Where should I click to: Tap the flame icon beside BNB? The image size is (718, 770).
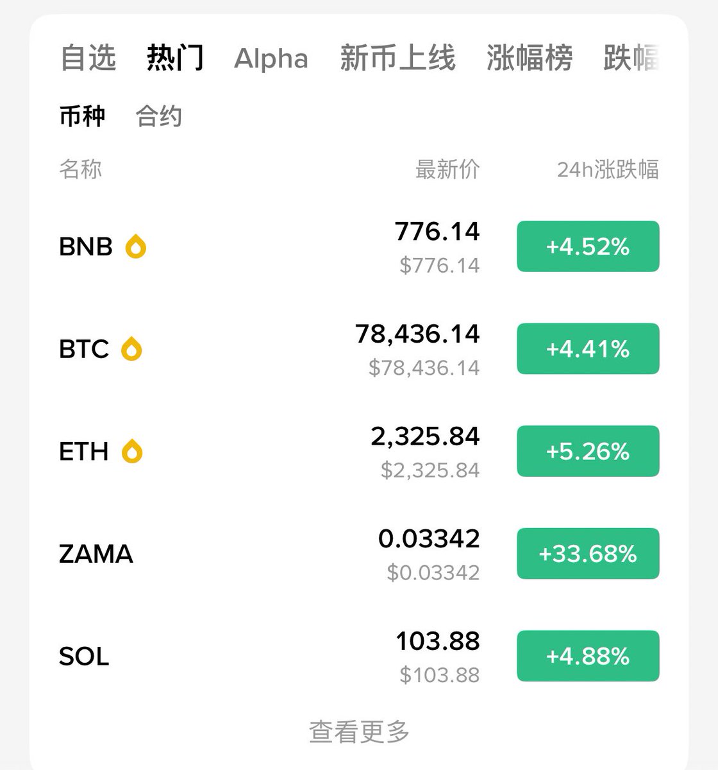click(135, 246)
